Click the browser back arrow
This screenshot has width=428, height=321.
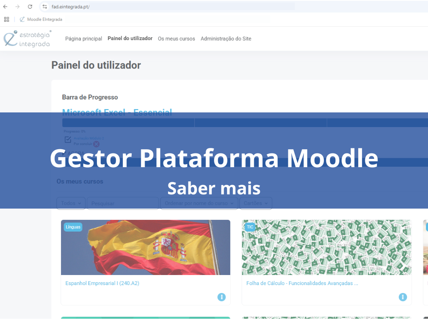pos(5,7)
